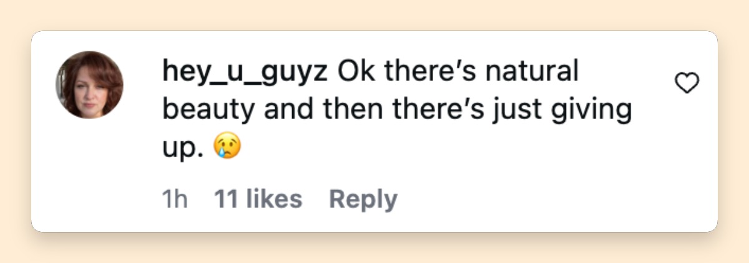Click the crying face emoji
Viewport: 749px width, 263px height.
point(228,148)
